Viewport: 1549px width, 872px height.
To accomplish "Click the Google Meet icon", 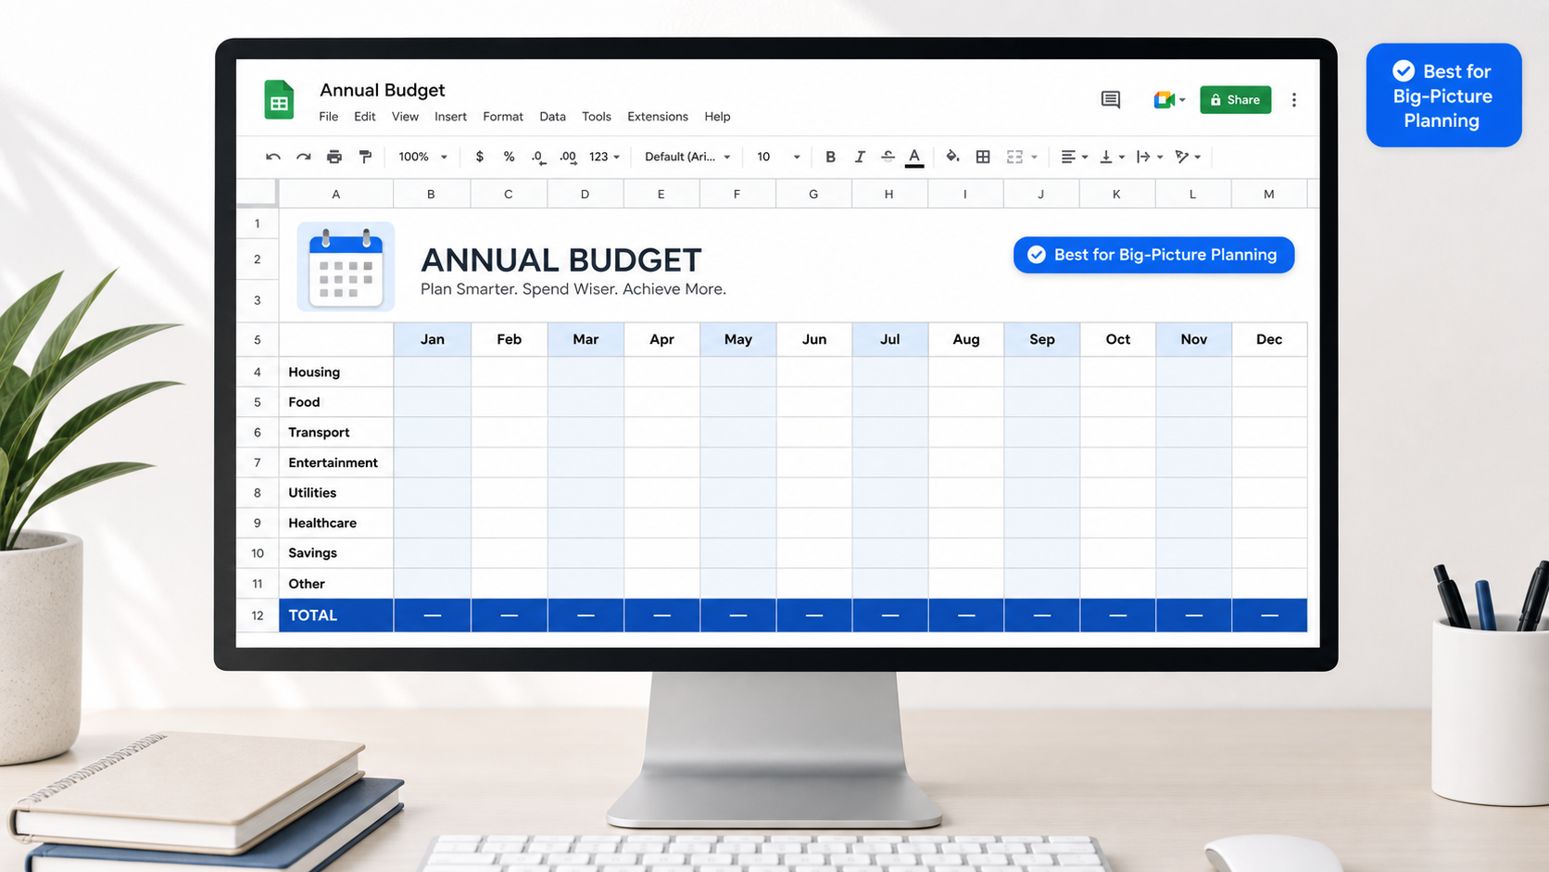I will click(1164, 99).
